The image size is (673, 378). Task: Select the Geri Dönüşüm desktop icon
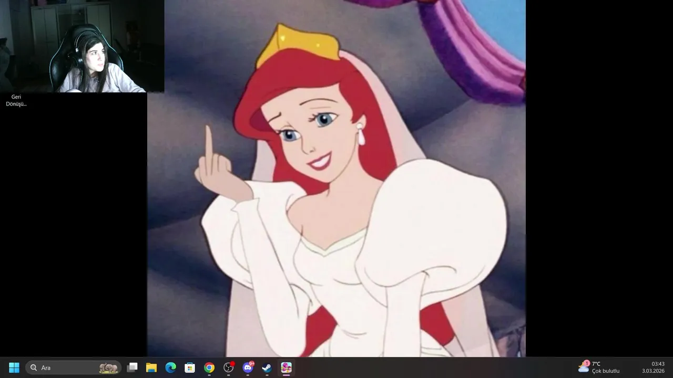coord(16,100)
